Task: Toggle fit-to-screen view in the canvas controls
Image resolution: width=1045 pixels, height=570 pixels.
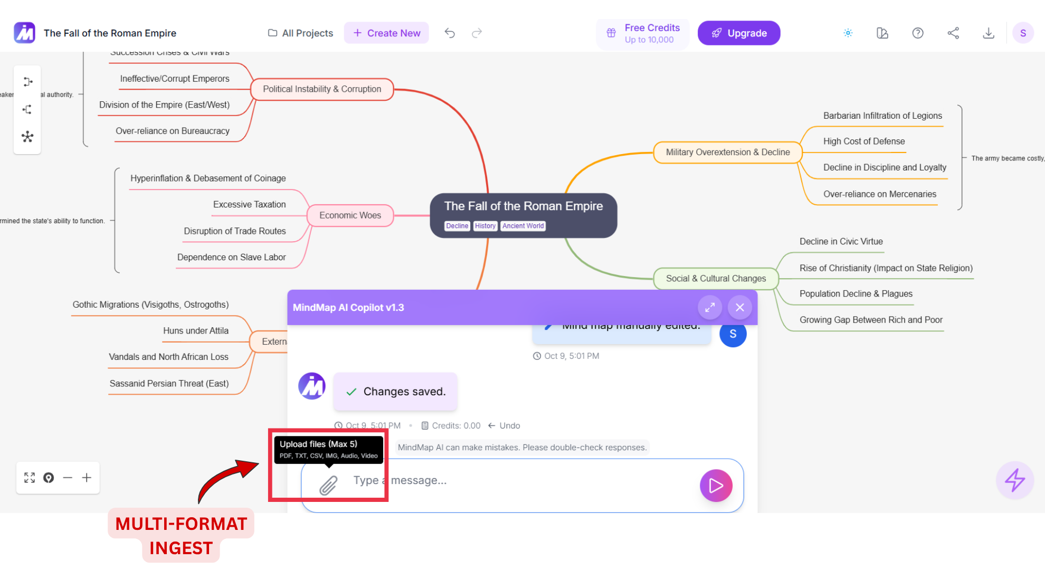Action: [x=30, y=478]
